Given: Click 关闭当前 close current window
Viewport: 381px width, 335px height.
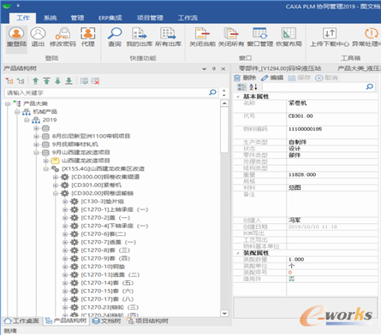Looking at the screenshot, I should point(202,38).
